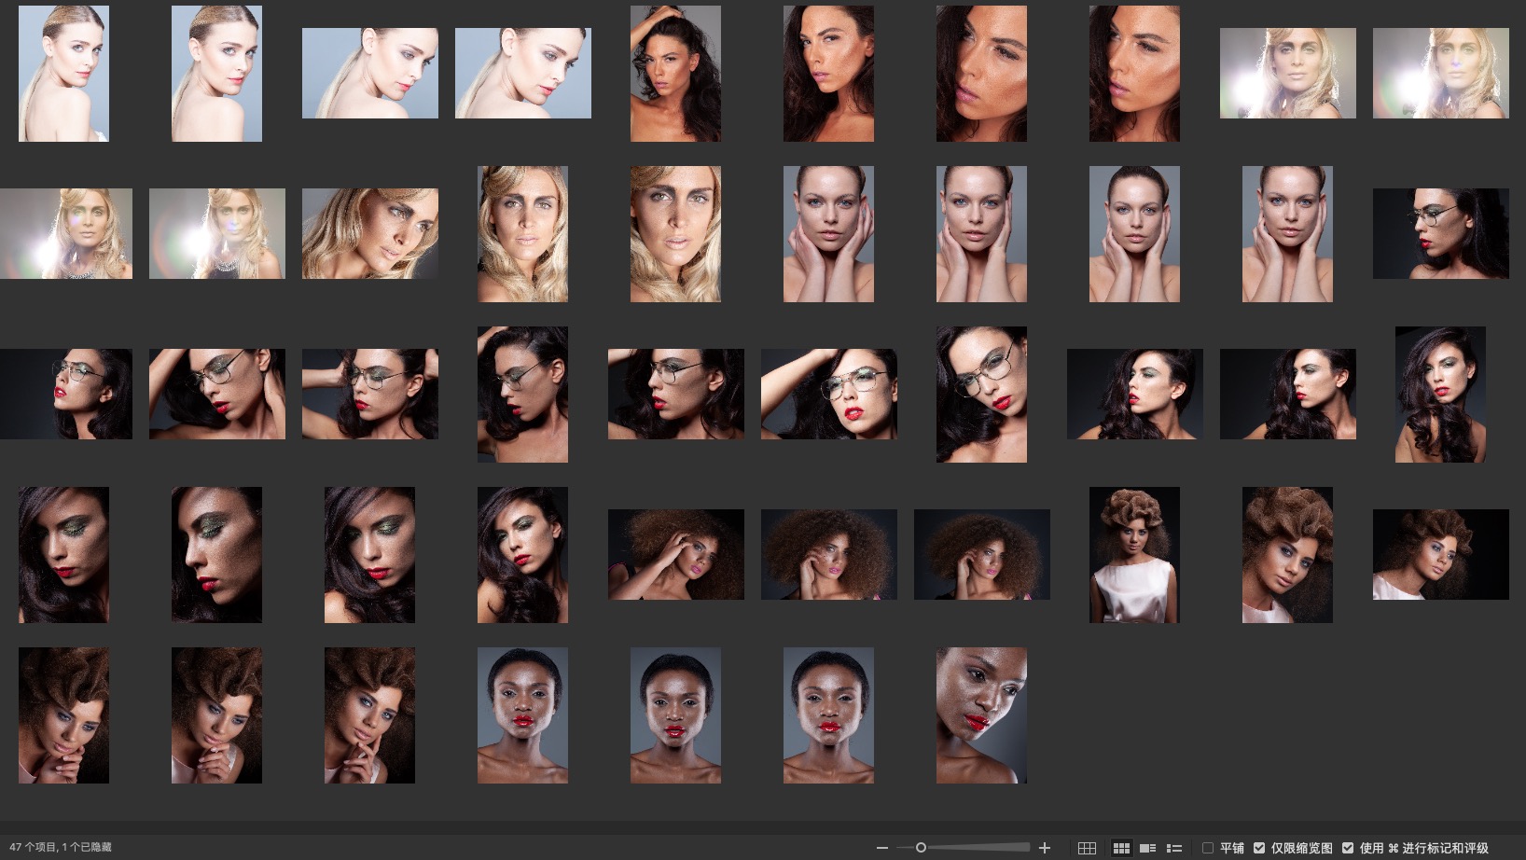Image resolution: width=1526 pixels, height=860 pixels.
Task: Select the final thumbnail with tilted red-lipped face
Action: [981, 715]
